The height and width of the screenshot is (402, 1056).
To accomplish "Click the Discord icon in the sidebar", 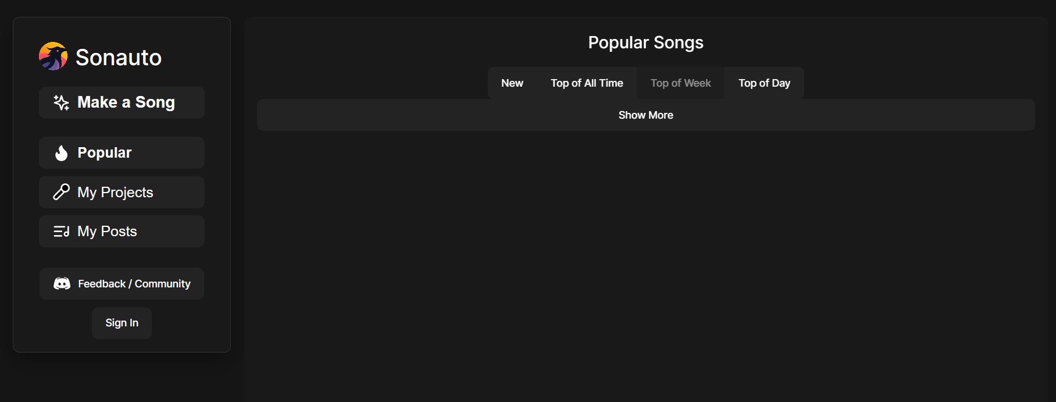I will 62,283.
